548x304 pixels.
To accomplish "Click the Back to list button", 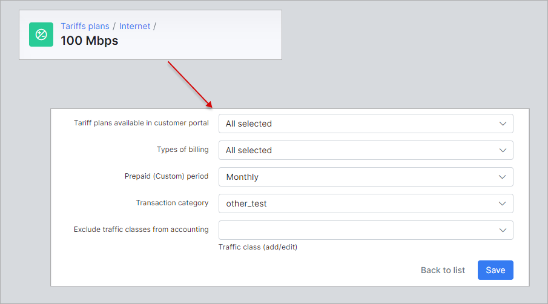I will pyautogui.click(x=443, y=270).
